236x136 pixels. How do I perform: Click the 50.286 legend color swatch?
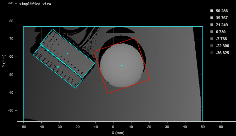(x=212, y=11)
